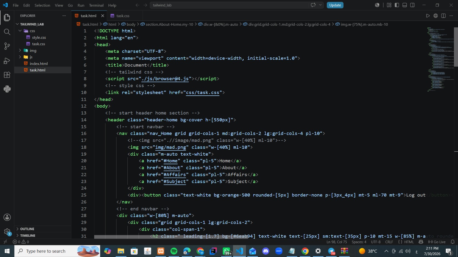Screen dimensions: 458x257
Task: Toggle the Primary Side Bar
Action: [397, 5]
